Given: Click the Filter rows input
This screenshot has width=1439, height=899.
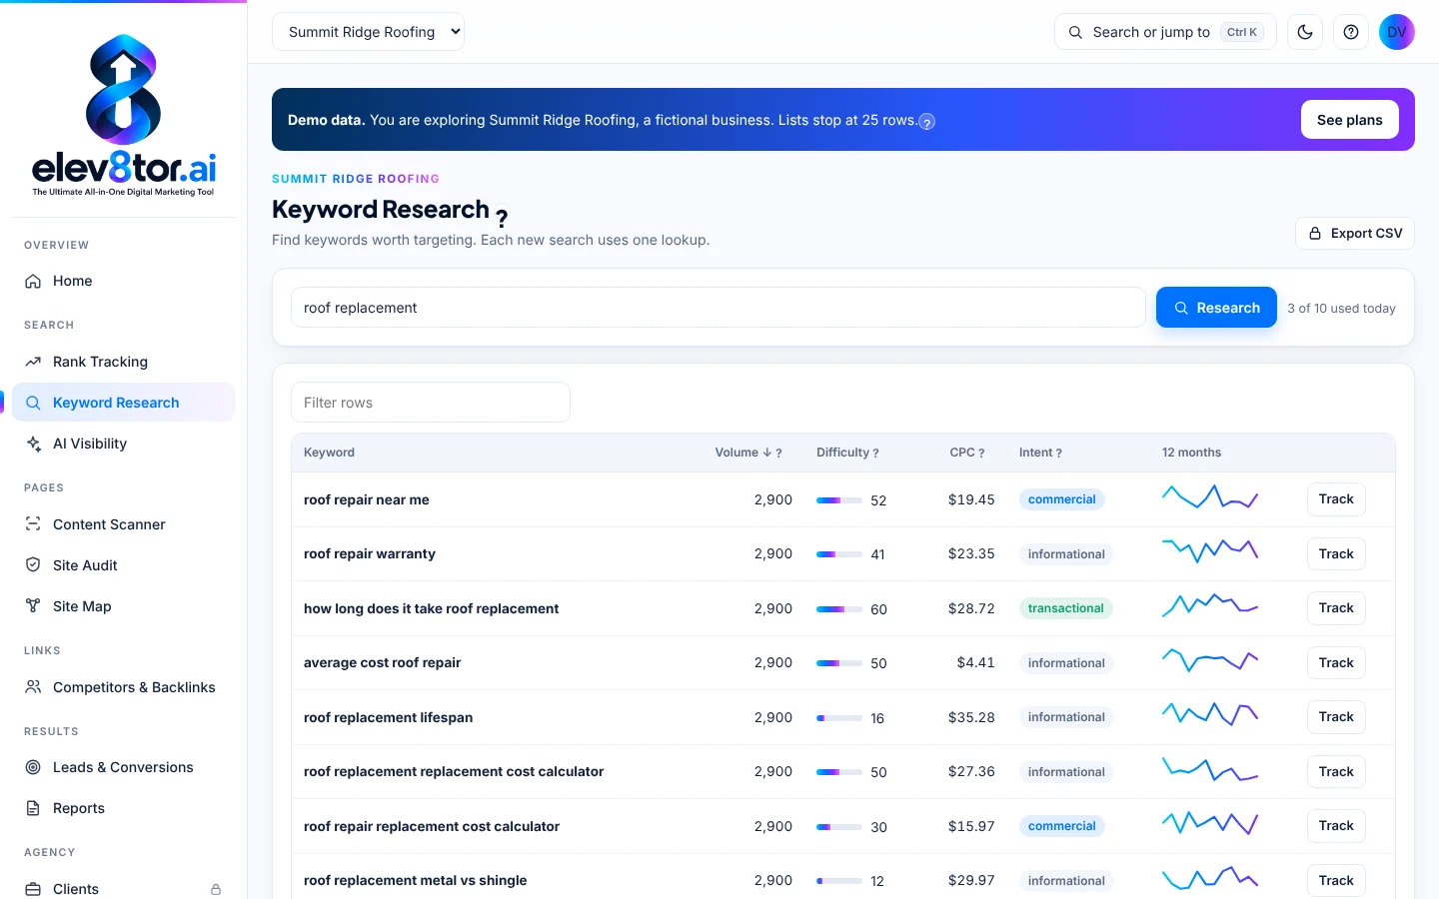Looking at the screenshot, I should click(x=431, y=403).
